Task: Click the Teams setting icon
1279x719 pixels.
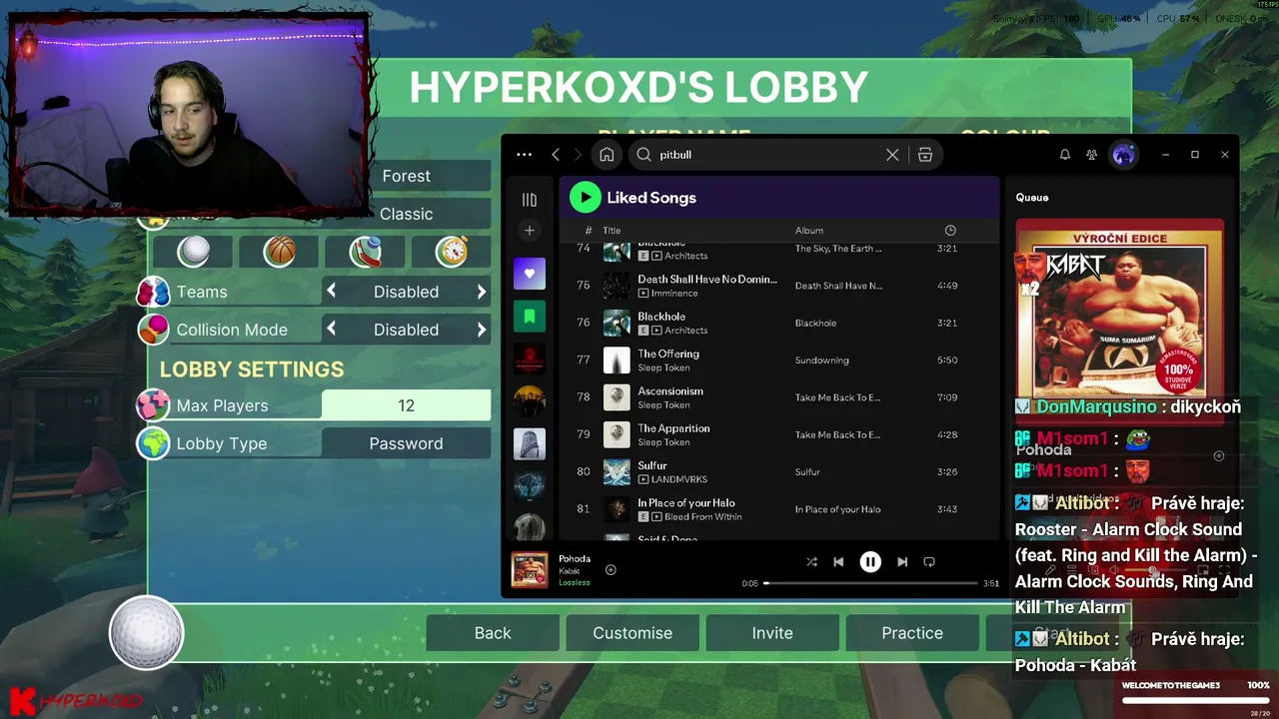Action: tap(153, 292)
